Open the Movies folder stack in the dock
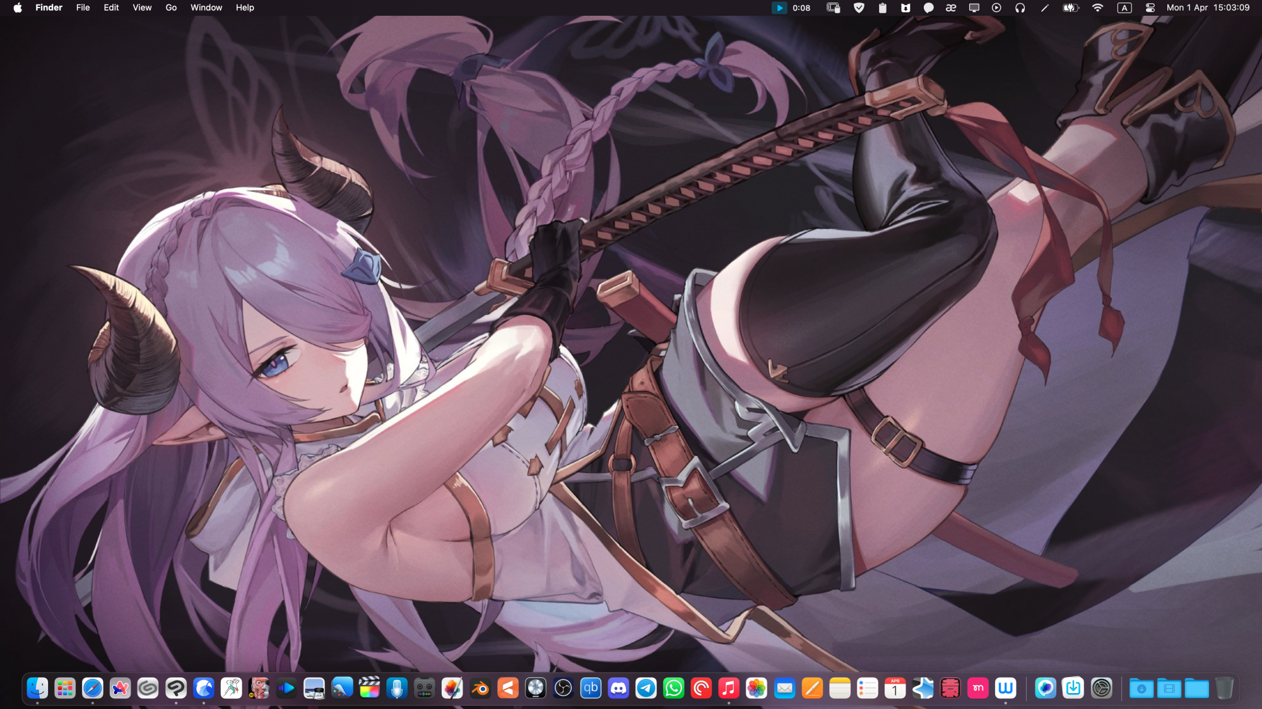 pos(1169,688)
